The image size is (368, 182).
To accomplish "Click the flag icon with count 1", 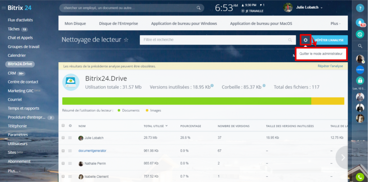I will [x=261, y=5].
